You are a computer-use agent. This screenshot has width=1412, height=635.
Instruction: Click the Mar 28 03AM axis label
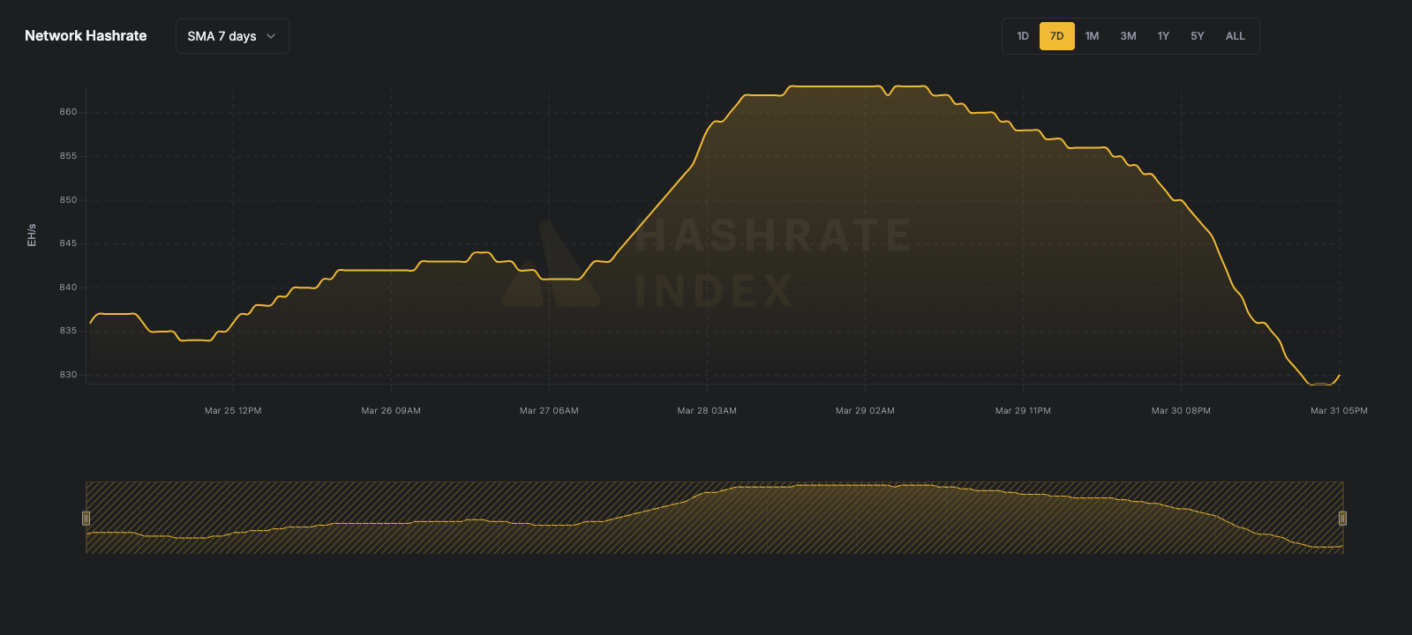click(707, 411)
